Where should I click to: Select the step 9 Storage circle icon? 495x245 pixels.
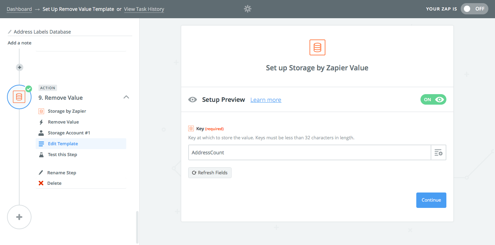coord(19,97)
